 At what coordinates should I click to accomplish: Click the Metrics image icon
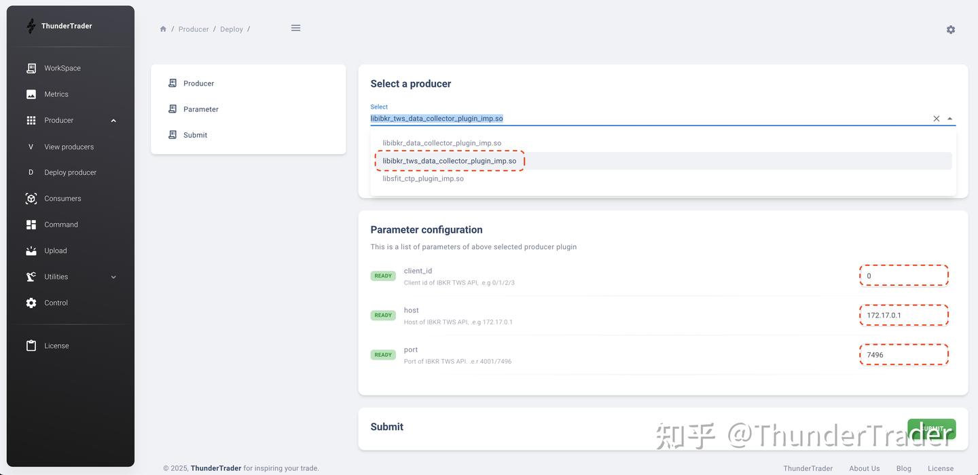pyautogui.click(x=31, y=94)
